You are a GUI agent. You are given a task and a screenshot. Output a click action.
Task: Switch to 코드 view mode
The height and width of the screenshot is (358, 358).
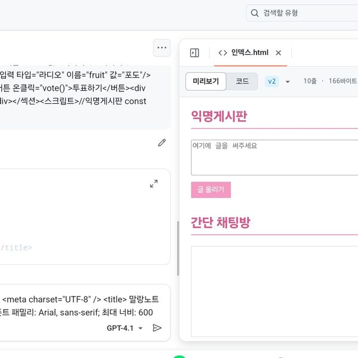click(242, 81)
